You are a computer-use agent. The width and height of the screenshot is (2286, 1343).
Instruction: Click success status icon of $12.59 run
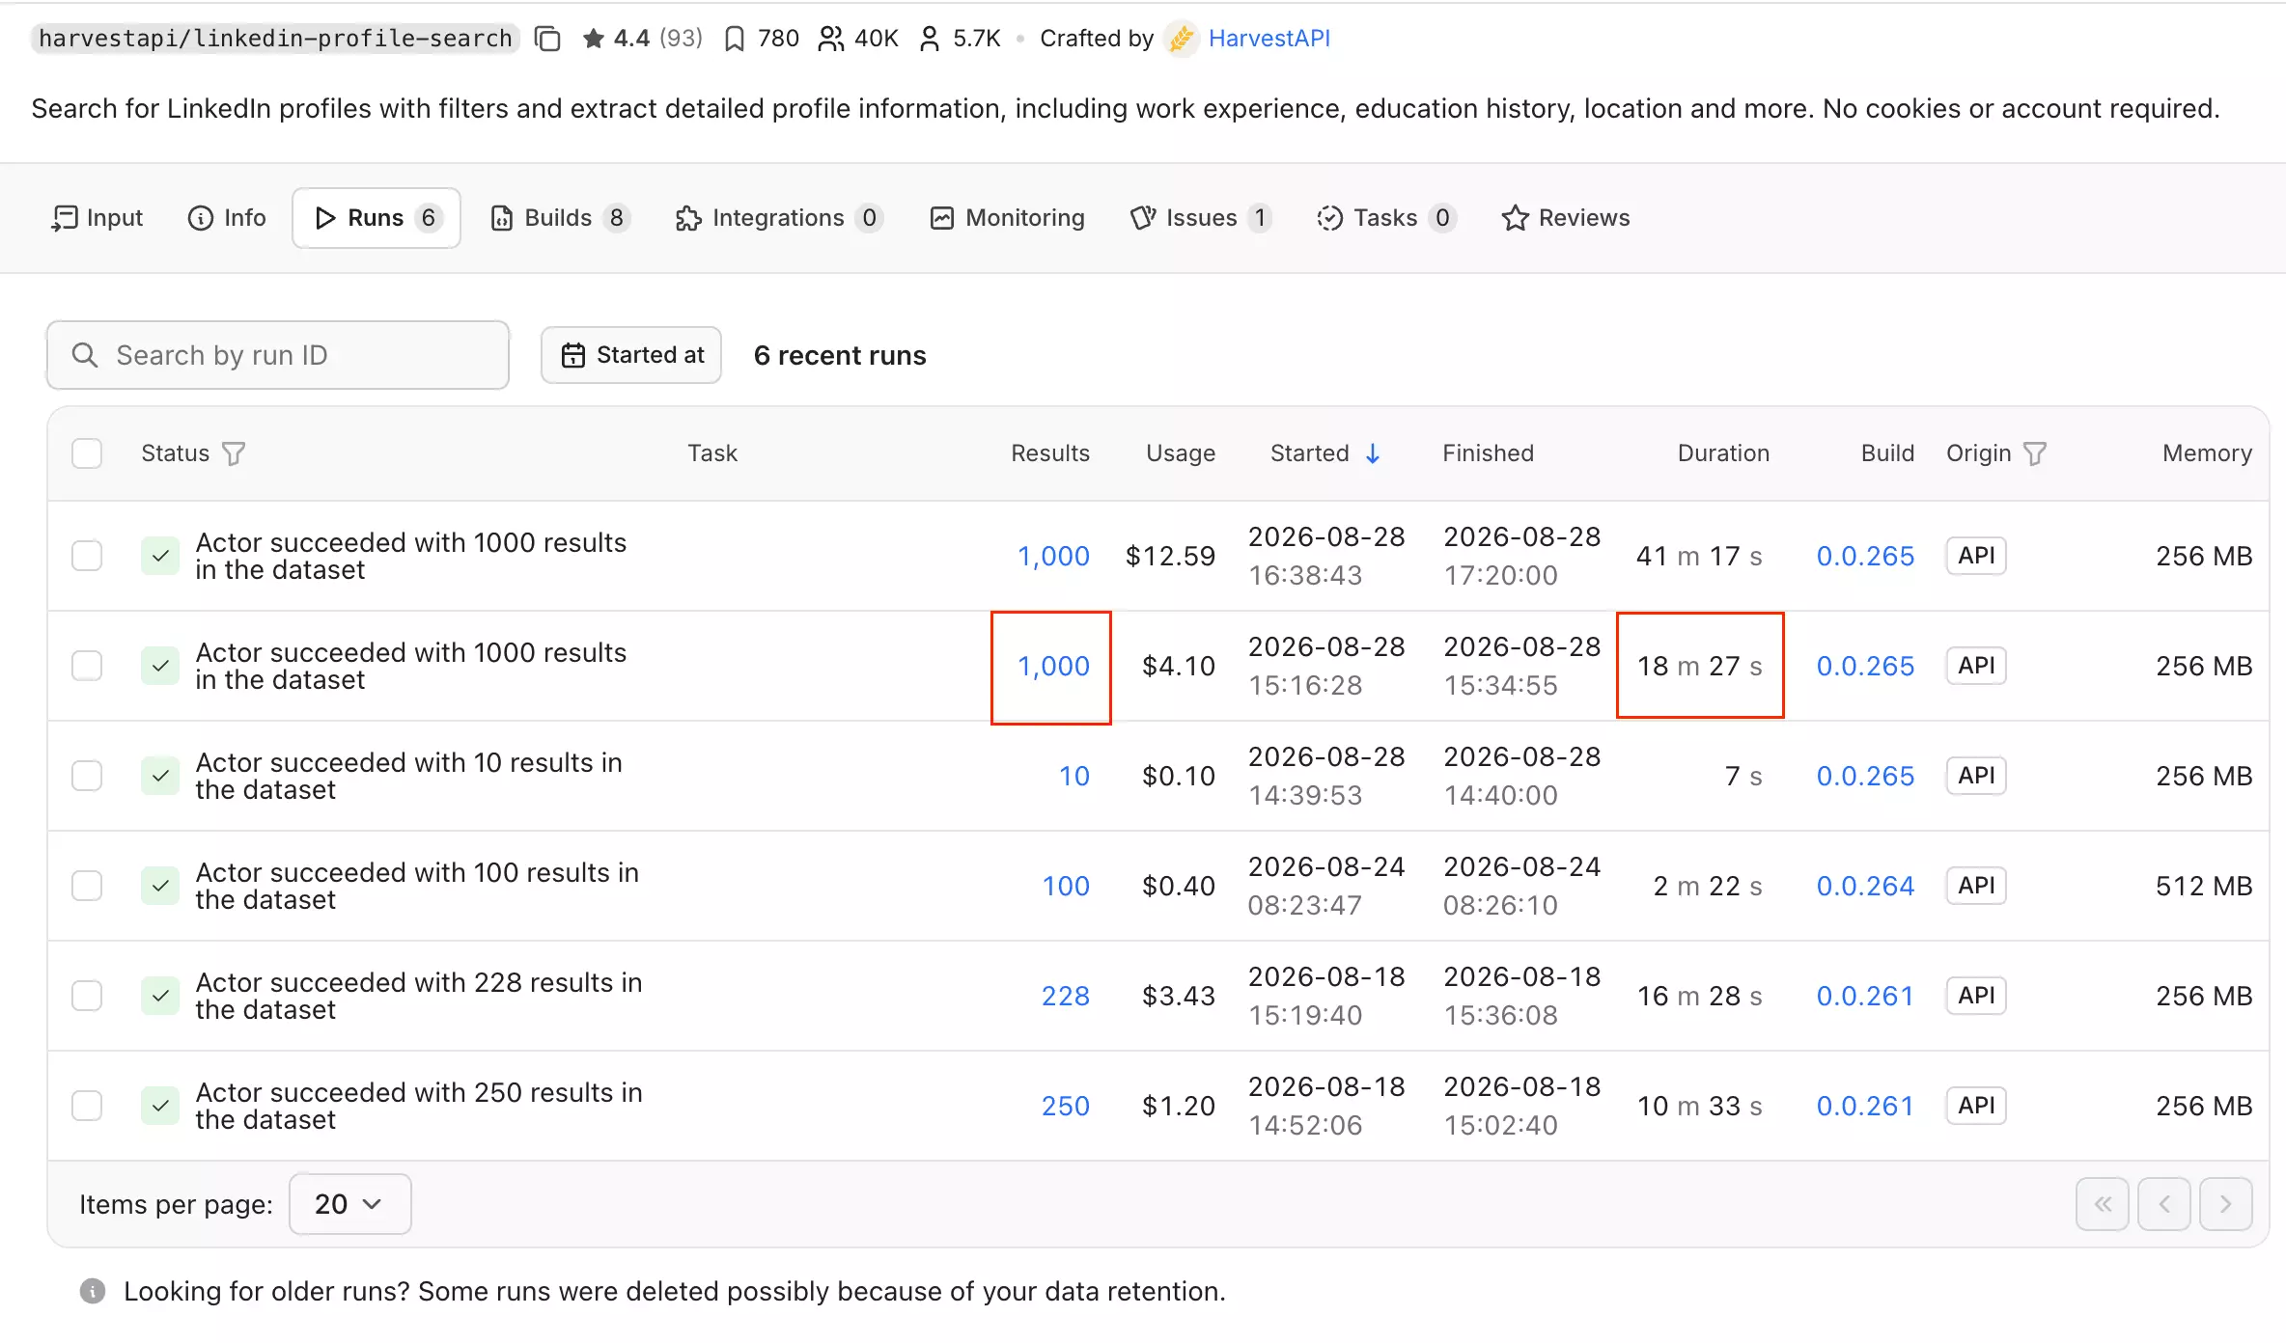160,556
